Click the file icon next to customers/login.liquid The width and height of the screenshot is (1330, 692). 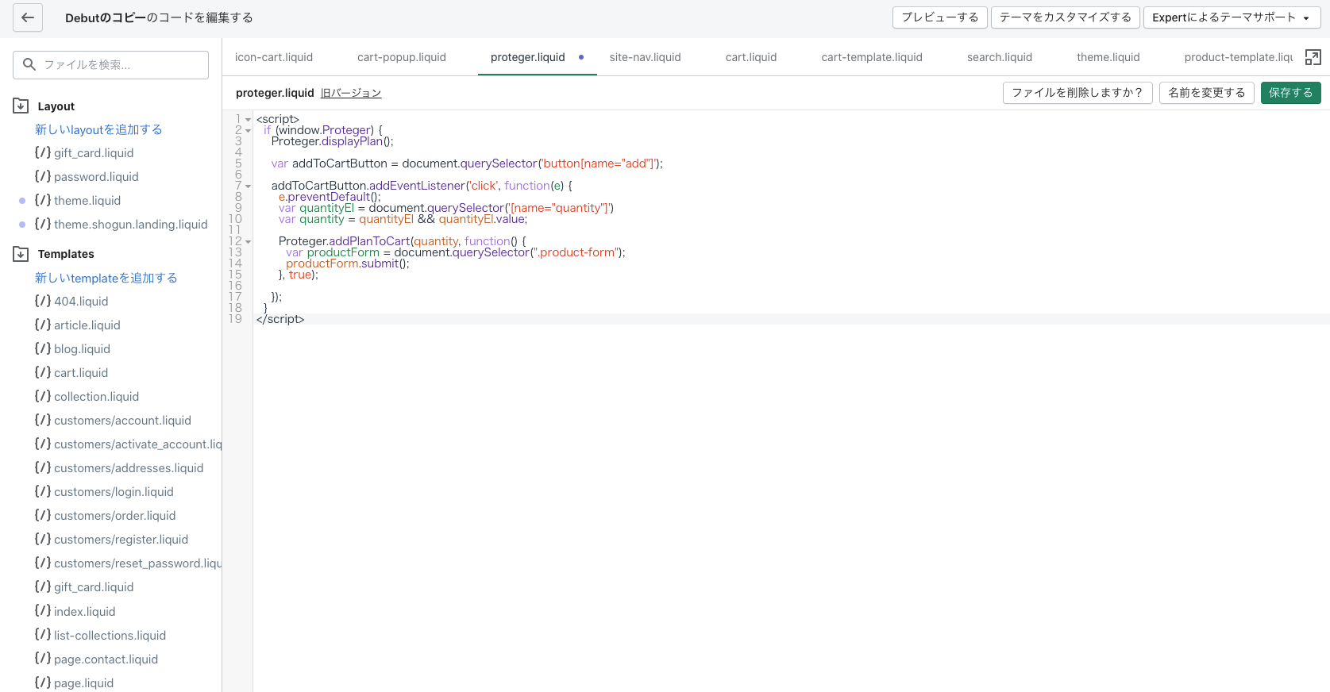(x=43, y=491)
